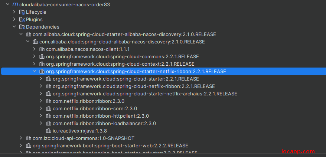Expand spring-cloud-commons:2.2.1.RELEASE dependency
Viewport: 326px width, 157px height.
point(34,56)
